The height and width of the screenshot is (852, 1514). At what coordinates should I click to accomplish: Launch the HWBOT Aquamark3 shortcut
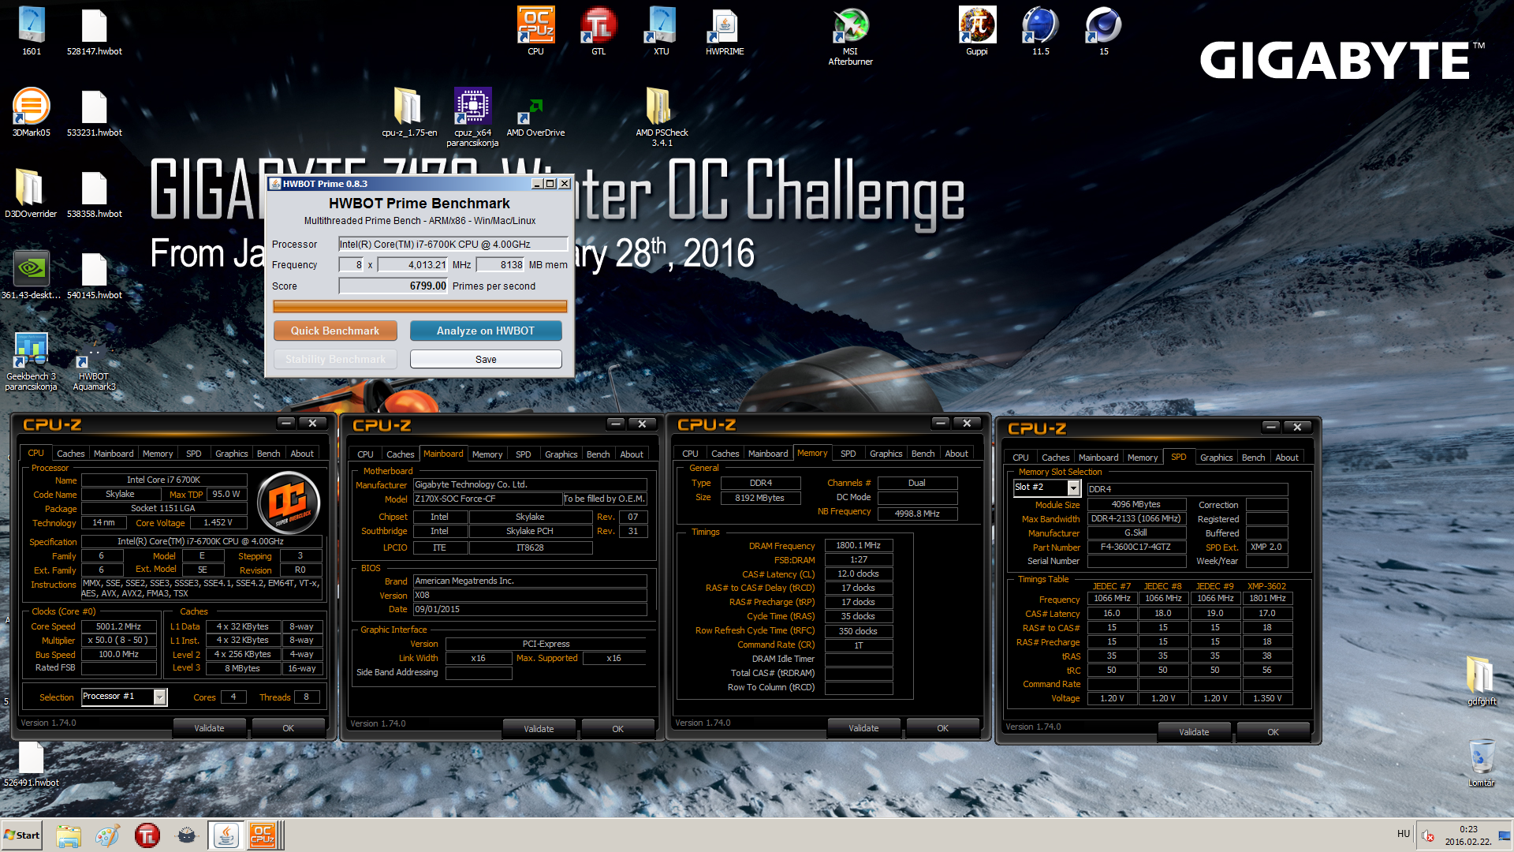point(94,366)
